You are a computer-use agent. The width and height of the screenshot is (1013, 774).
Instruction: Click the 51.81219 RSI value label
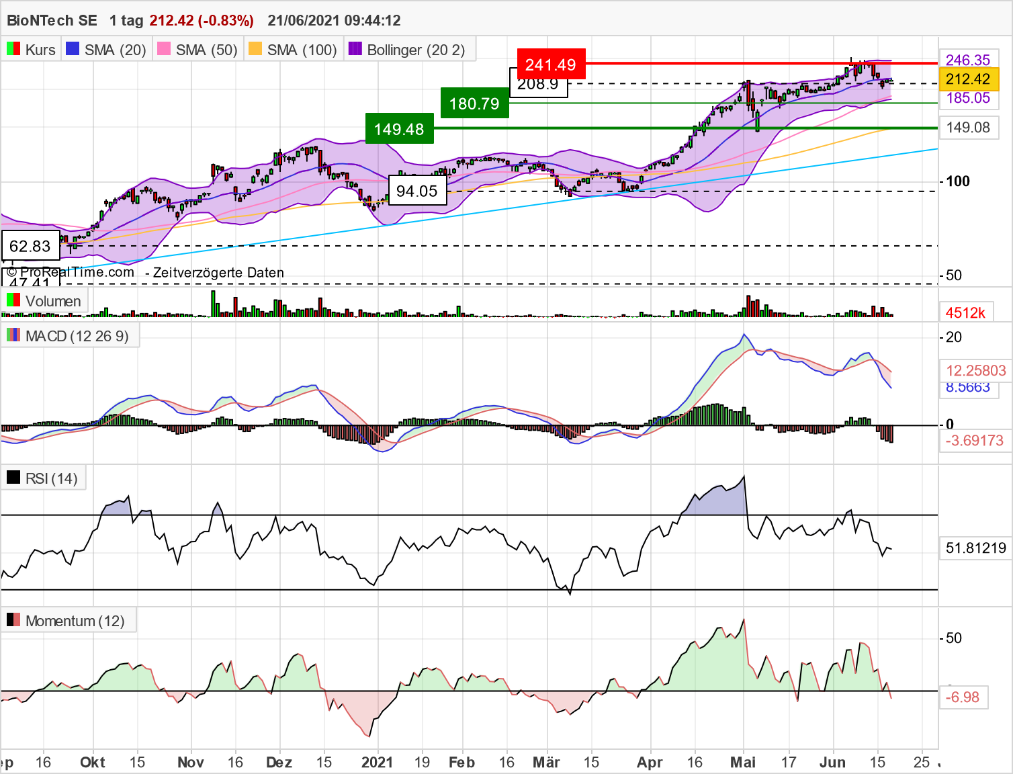(975, 548)
